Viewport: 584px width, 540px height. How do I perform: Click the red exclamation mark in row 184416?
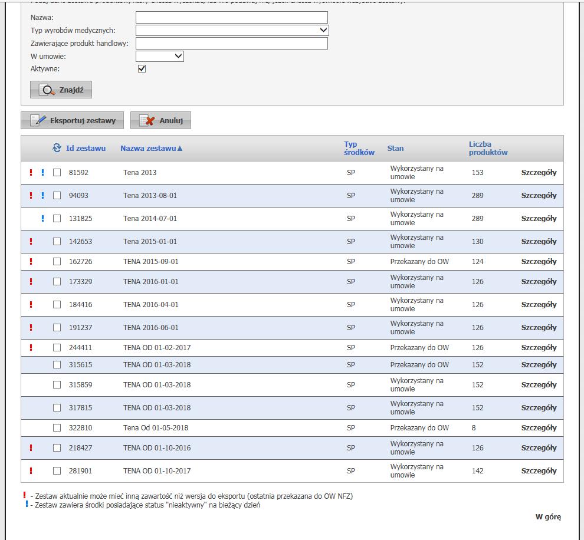tap(31, 305)
